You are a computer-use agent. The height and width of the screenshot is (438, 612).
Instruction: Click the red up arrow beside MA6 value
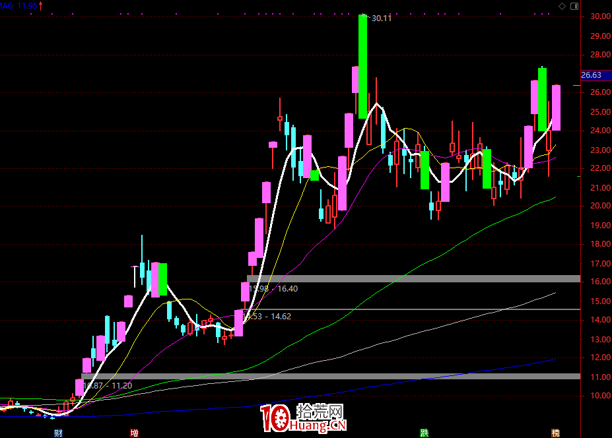[x=42, y=6]
